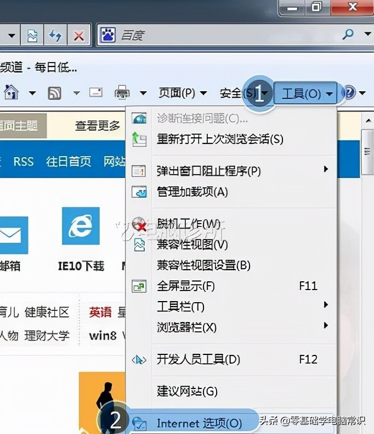The width and height of the screenshot is (374, 434).
Task: Click the IE10下载 tile icon
Action: pyautogui.click(x=81, y=226)
